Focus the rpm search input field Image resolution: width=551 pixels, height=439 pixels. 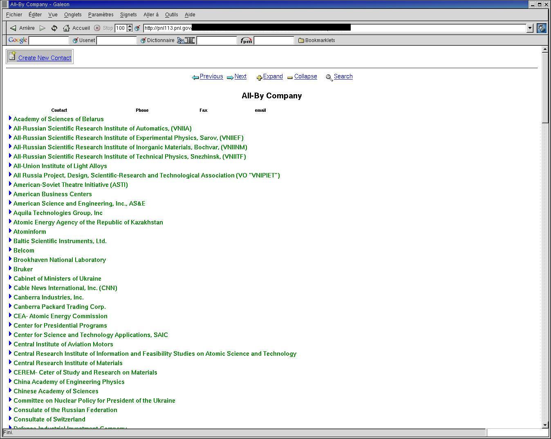(x=274, y=40)
